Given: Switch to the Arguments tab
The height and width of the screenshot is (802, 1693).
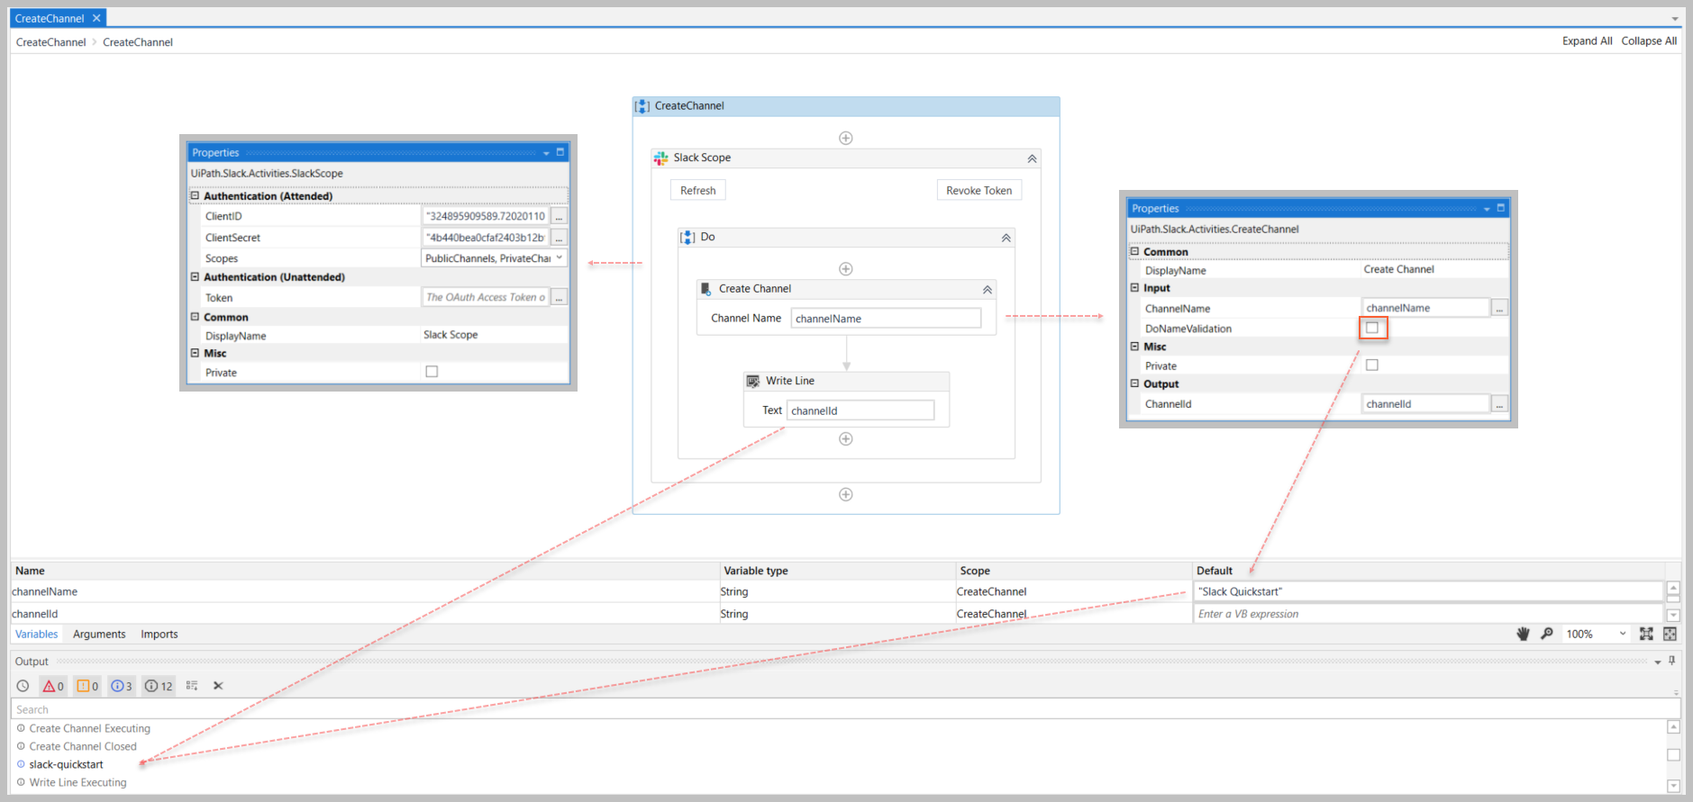Looking at the screenshot, I should [x=99, y=634].
